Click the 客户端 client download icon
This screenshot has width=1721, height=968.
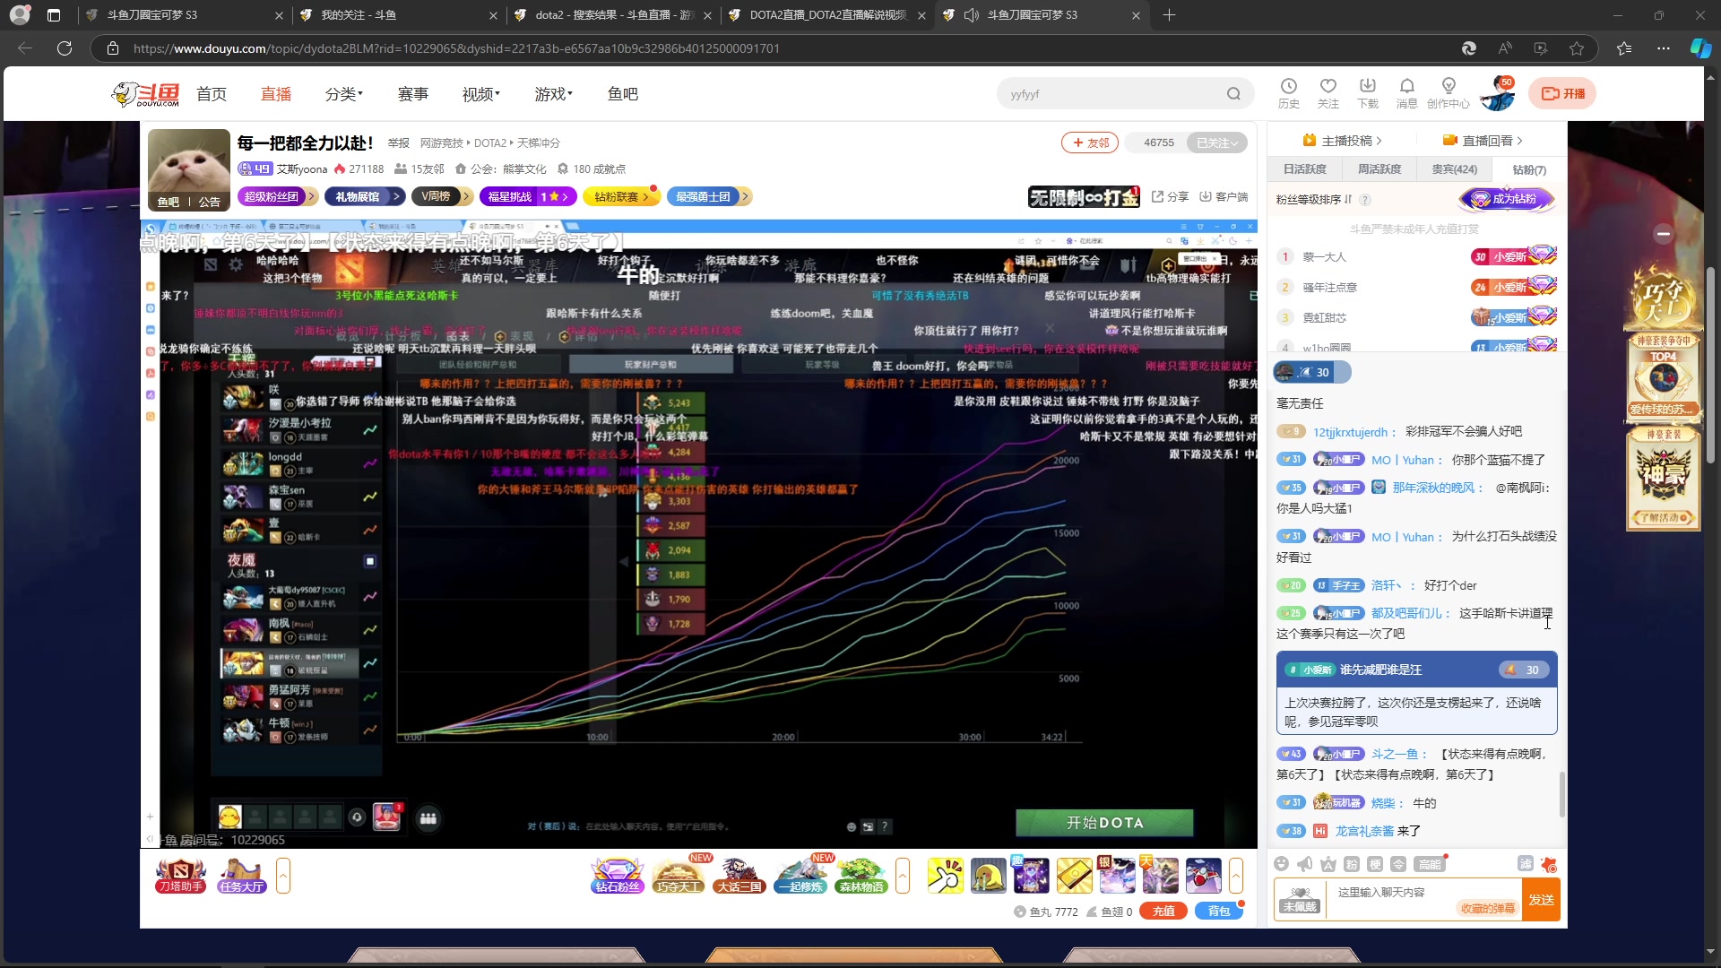click(x=1224, y=196)
